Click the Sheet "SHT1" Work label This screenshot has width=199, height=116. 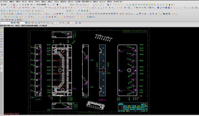tap(12, 114)
